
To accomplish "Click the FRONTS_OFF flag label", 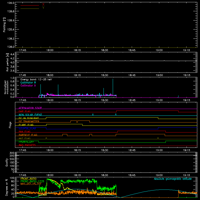I will 26,142.
